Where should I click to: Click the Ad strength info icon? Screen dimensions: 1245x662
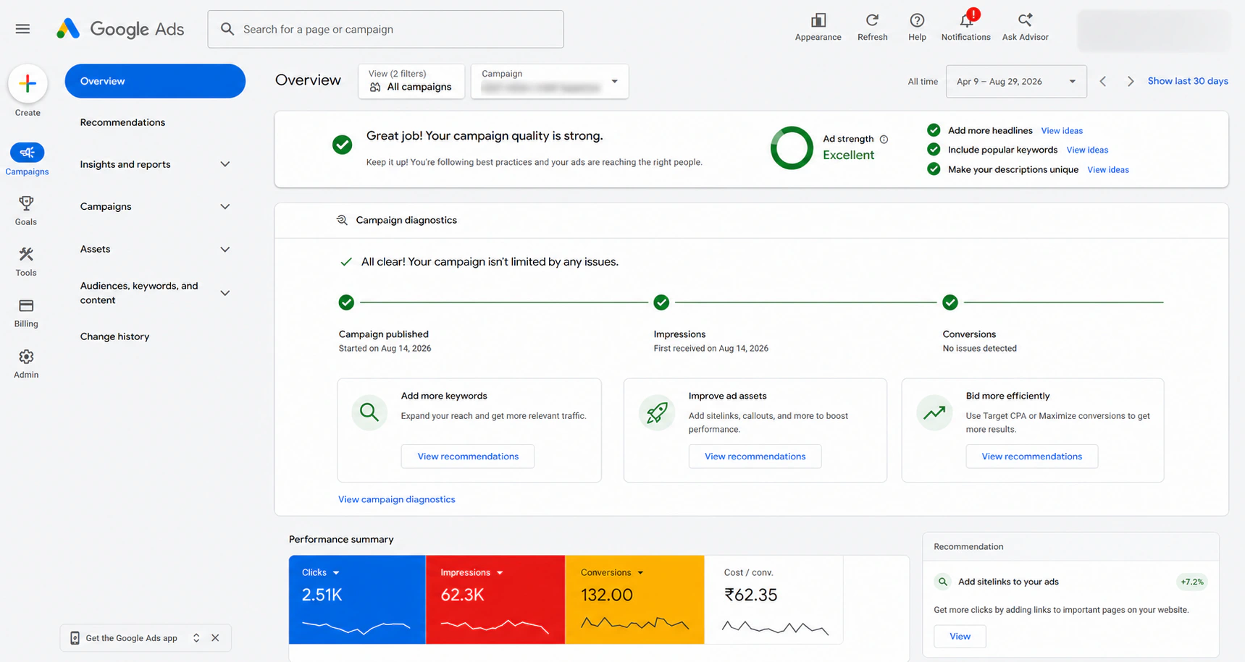coord(884,139)
